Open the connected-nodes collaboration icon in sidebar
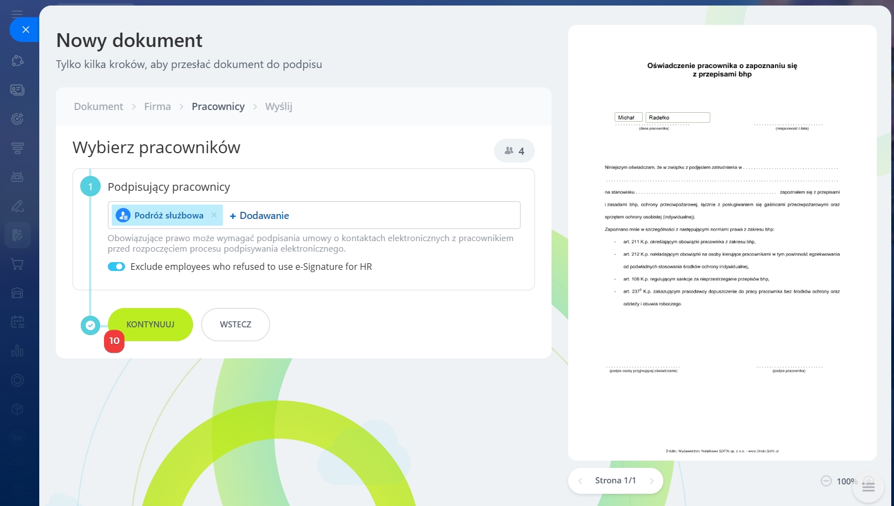 (18, 61)
